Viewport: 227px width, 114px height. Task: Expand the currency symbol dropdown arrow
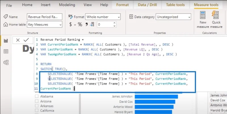click(x=75, y=25)
